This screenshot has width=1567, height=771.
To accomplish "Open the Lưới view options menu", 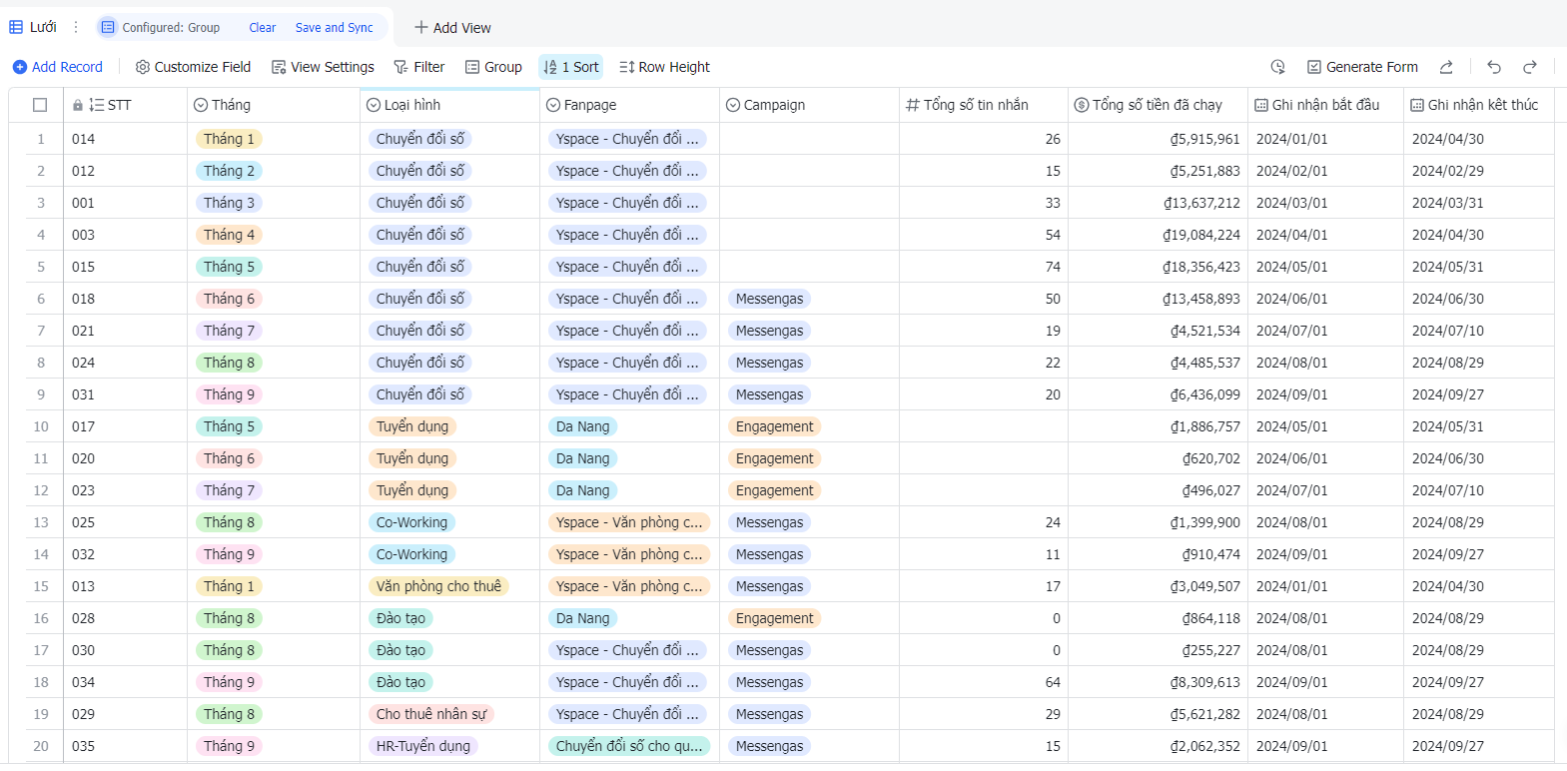I will 76,27.
